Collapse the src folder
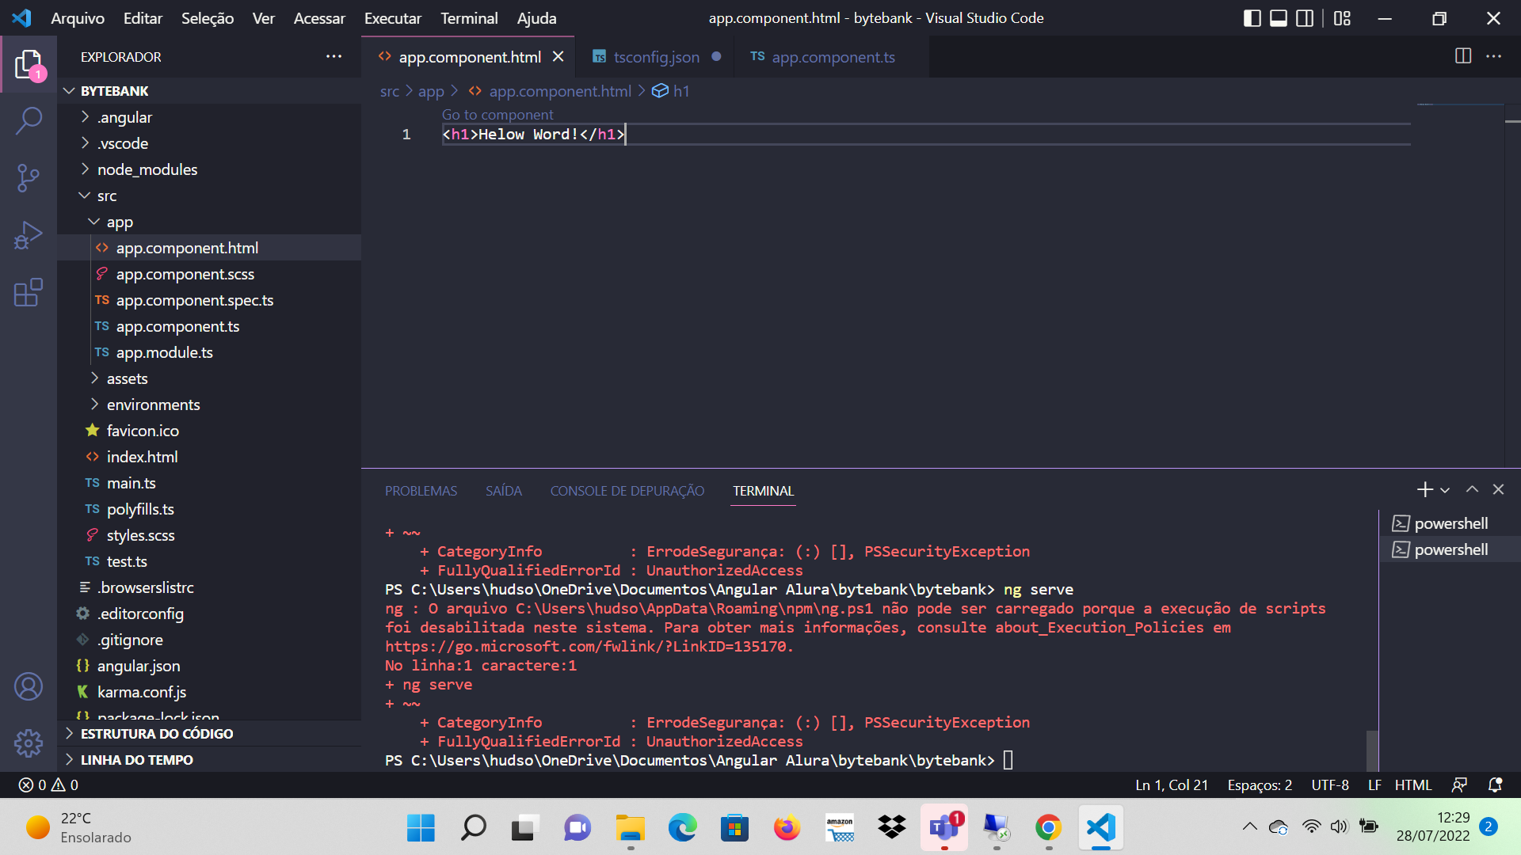Viewport: 1521px width, 855px height. pos(209,196)
